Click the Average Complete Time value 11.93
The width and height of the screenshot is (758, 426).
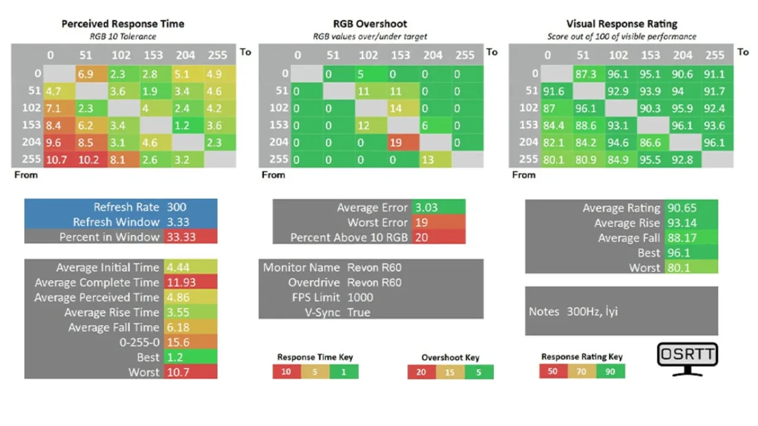(x=191, y=282)
